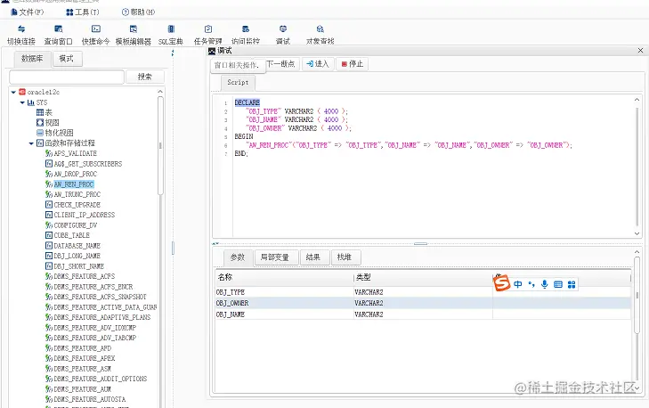
Task: Switch to the 模式 tab
Action: 66,59
